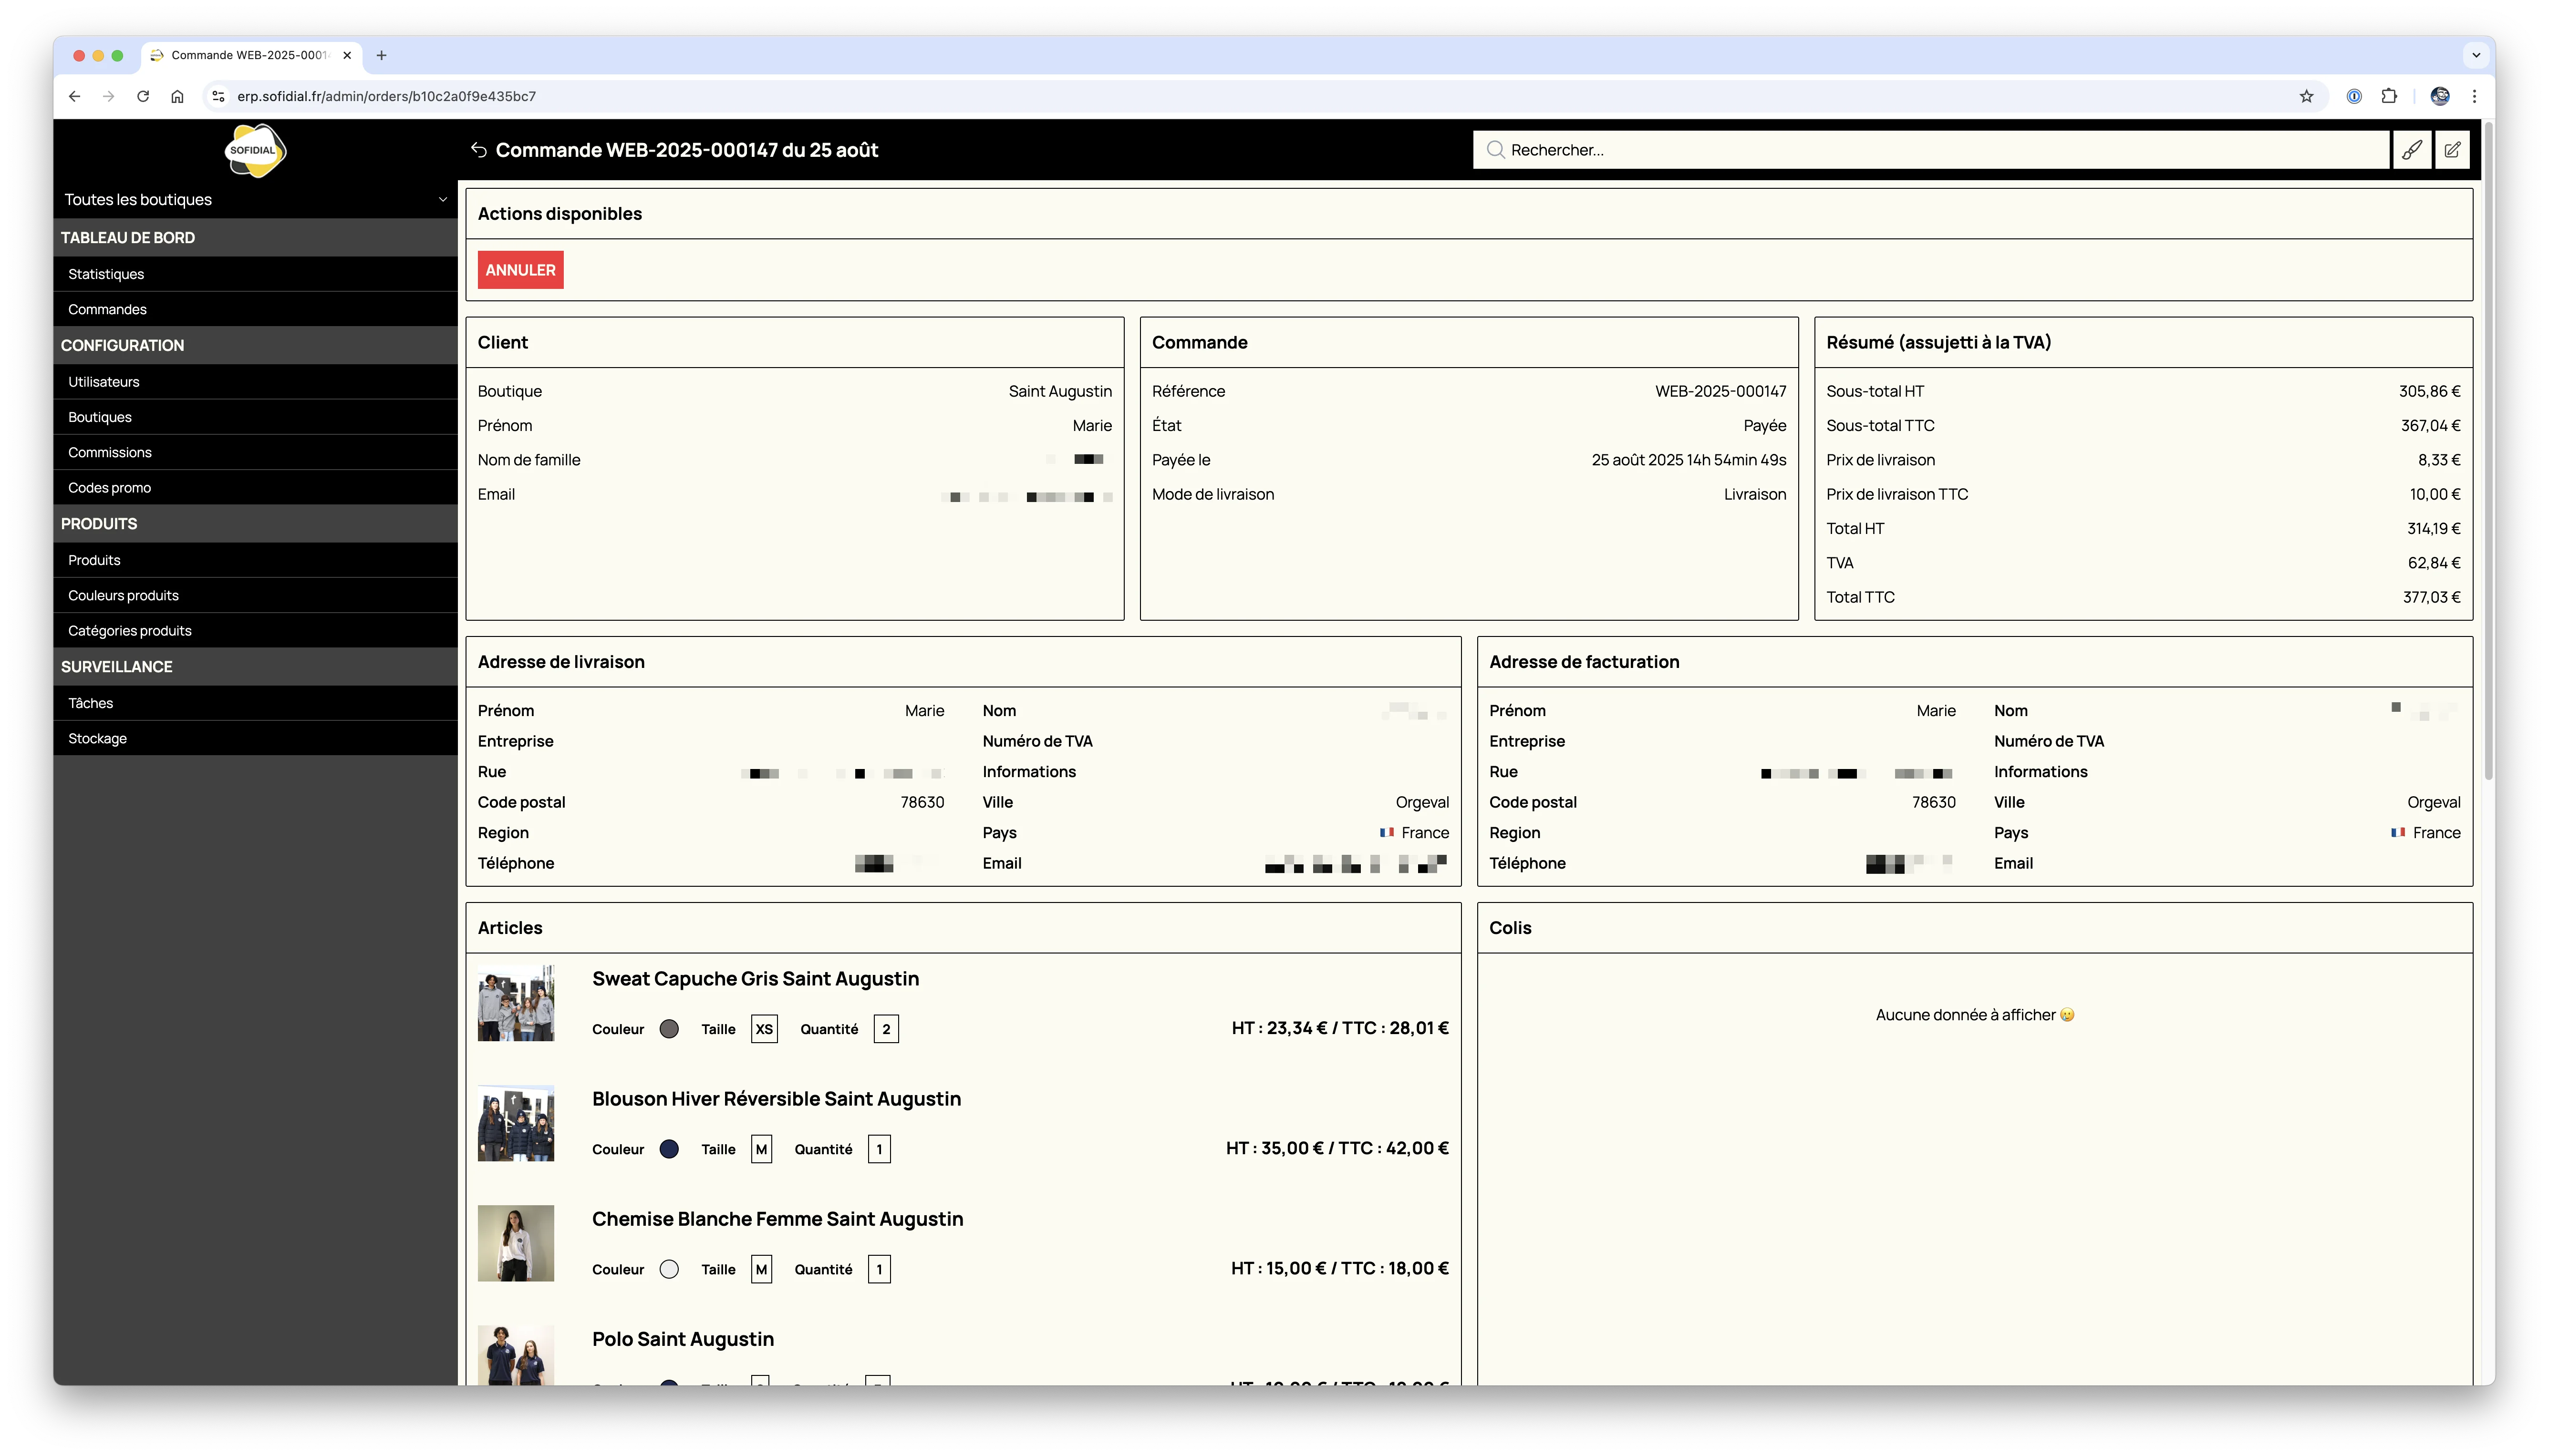Click the search magnifier icon

click(1496, 150)
